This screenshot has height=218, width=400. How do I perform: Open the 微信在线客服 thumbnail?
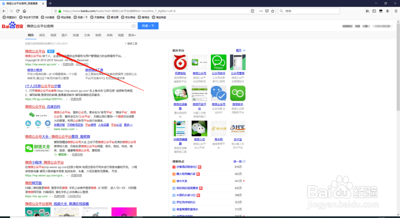(180, 93)
